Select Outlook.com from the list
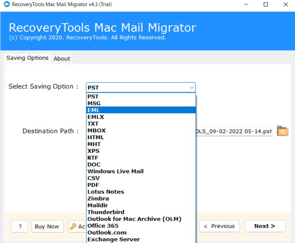 tap(141, 232)
